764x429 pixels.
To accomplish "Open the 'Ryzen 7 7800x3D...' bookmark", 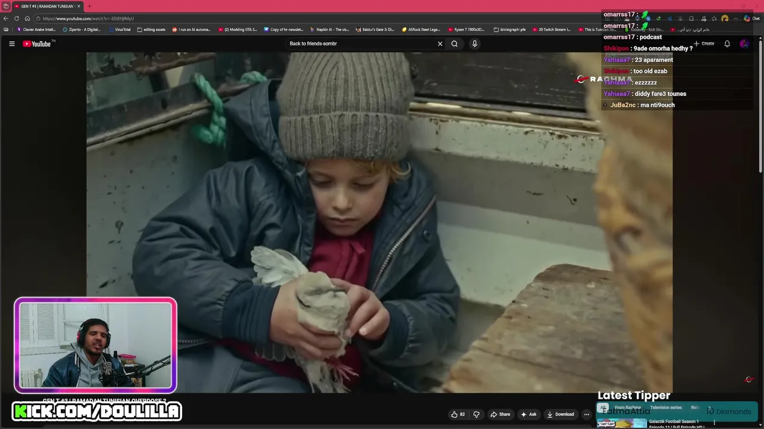I will point(467,29).
